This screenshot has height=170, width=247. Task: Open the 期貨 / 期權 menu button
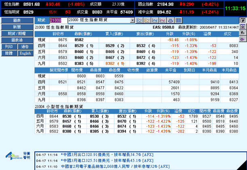pyautogui.click(x=17, y=34)
